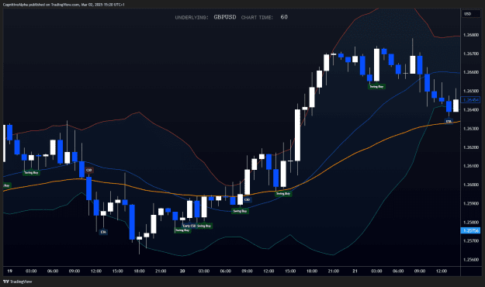Screen dimensions: 485x287
Task: Click the 1.26200 price axis label
Action: tap(471, 147)
